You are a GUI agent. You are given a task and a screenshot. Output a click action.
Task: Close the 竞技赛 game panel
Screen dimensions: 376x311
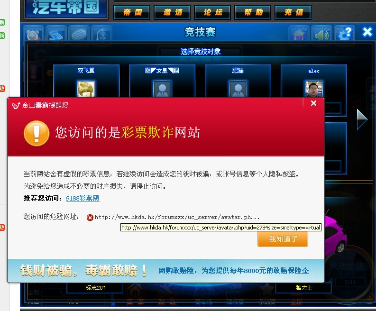pos(367,32)
